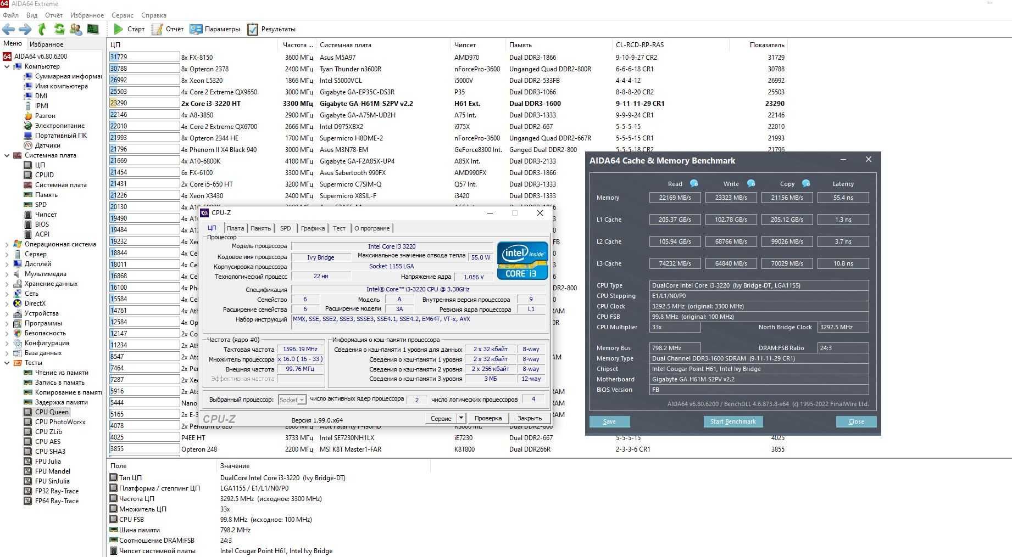Select Электропитание item in tree
This screenshot has height=557, width=1012.
click(59, 126)
